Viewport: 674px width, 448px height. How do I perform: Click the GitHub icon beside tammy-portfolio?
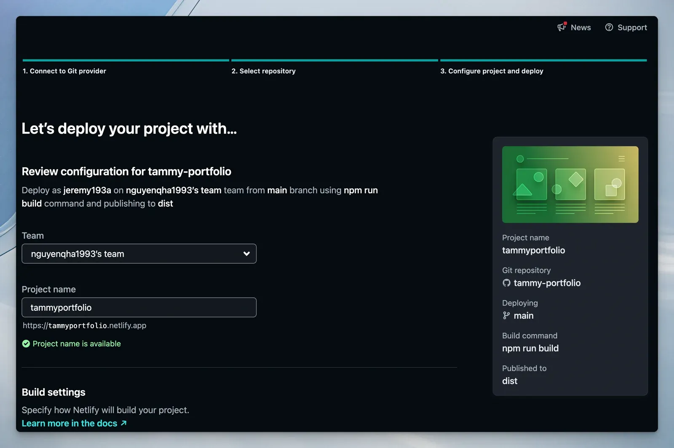coord(506,283)
